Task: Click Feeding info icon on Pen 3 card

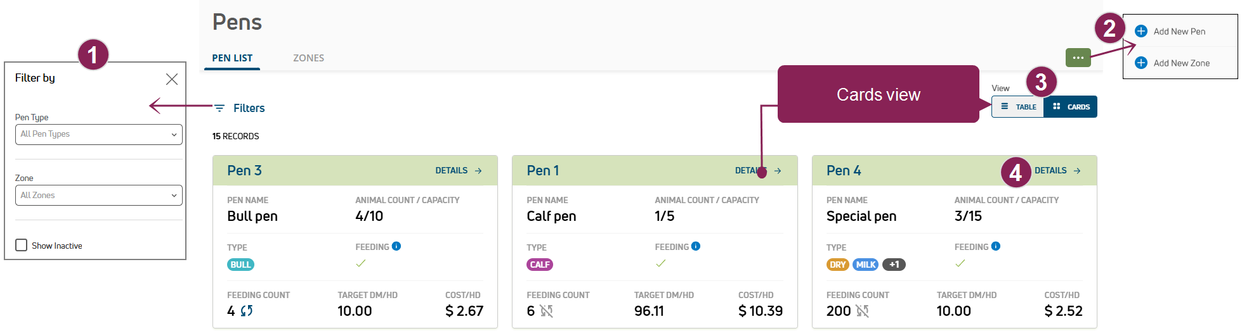Action: pos(396,246)
